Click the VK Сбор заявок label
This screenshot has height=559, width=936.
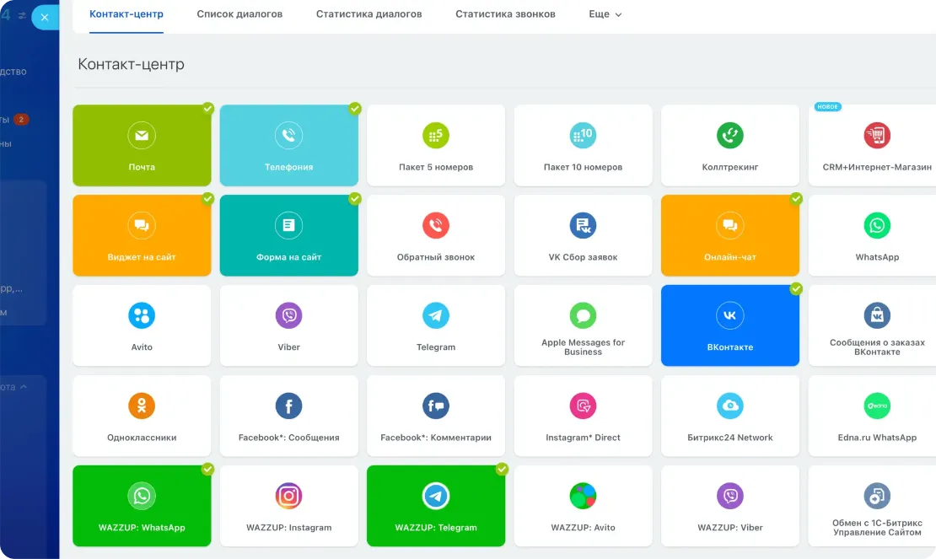(x=584, y=257)
